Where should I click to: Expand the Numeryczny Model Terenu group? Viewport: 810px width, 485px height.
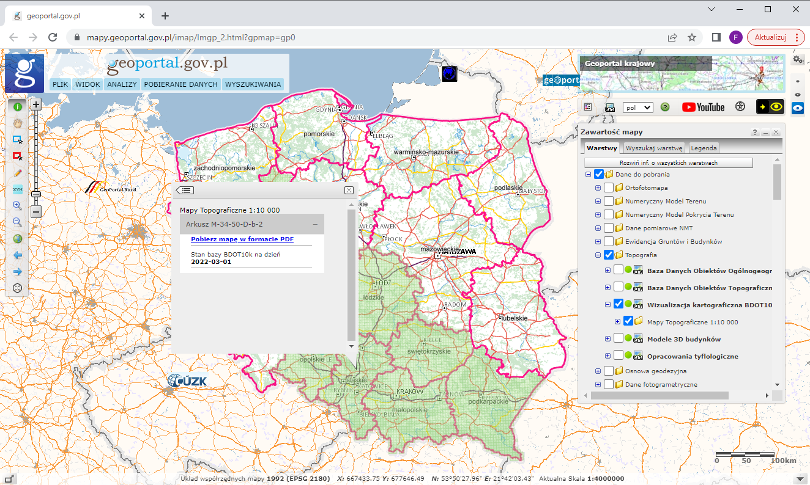[x=598, y=202]
